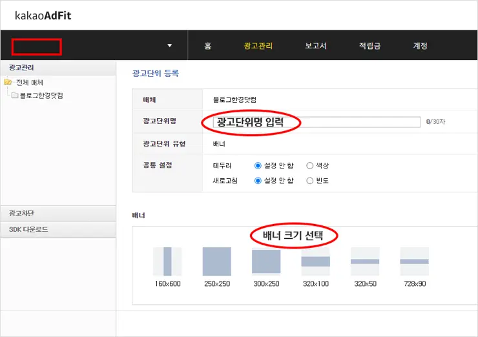
Task: Open the SDK 다운로드 sidebar section
Action: (58, 229)
